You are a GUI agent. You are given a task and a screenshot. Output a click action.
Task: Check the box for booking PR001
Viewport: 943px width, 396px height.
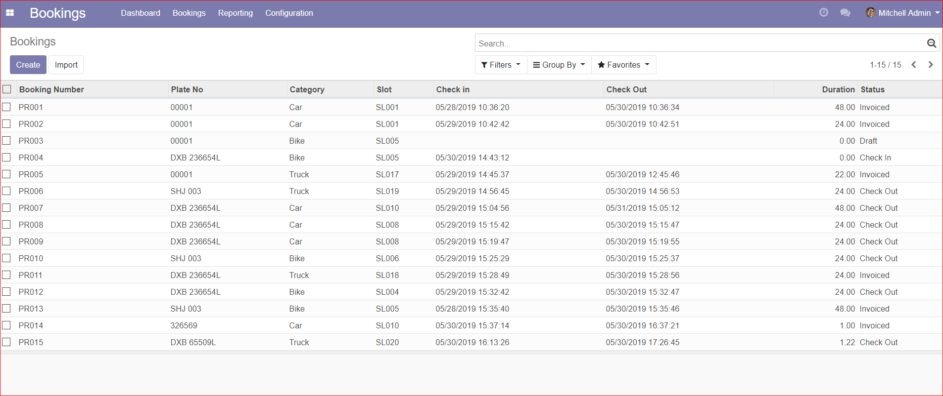[x=6, y=107]
